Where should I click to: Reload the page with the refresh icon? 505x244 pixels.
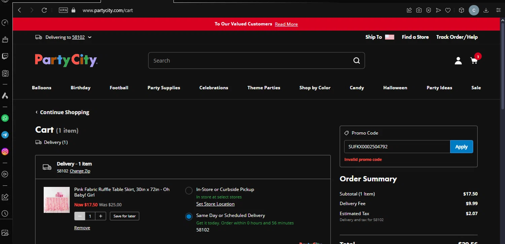pyautogui.click(x=44, y=10)
